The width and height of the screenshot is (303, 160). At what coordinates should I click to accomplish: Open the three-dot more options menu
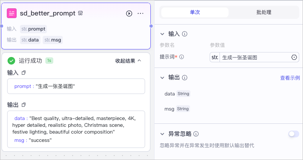[x=141, y=14]
